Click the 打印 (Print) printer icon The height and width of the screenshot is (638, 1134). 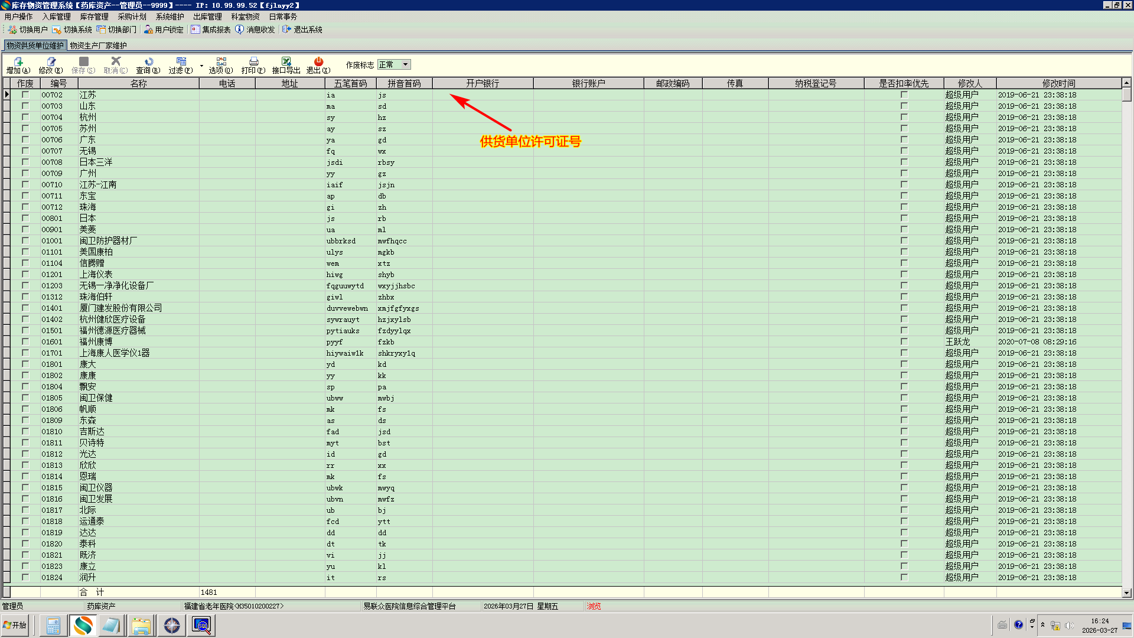253,62
